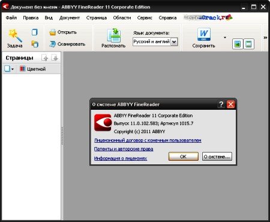Open the Информация о лицензиях link
This screenshot has height=222, width=270.
(x=121, y=158)
